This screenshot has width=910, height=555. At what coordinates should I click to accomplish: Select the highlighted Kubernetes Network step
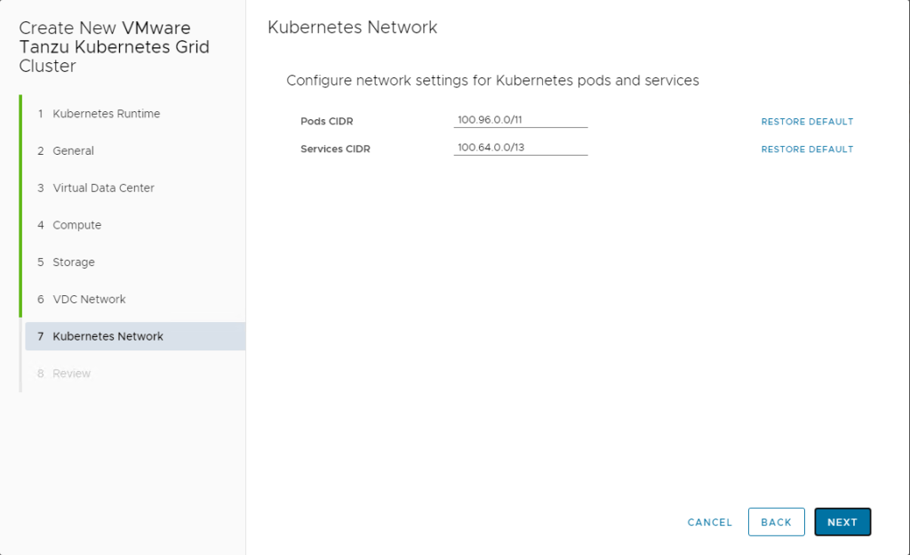[134, 336]
